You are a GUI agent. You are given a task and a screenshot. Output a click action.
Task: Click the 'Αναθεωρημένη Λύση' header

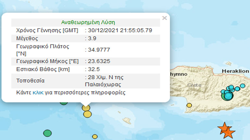tap(88, 22)
